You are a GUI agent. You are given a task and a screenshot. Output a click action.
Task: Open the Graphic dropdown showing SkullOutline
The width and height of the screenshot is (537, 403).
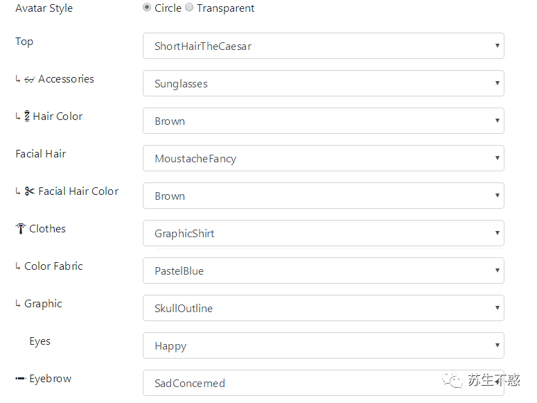(323, 309)
